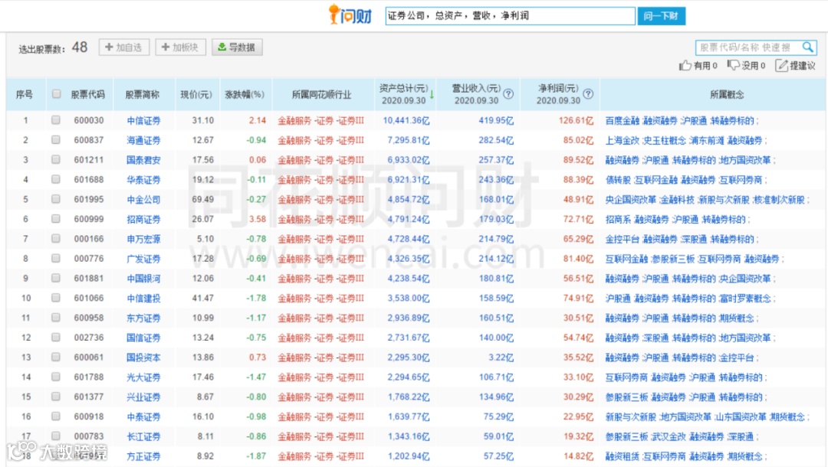Click 上海金改 concept in 海通证券 row
The image size is (828, 467).
(622, 140)
